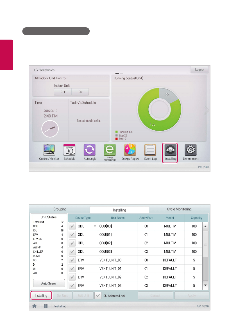Open the Energy Management icon

point(110,150)
